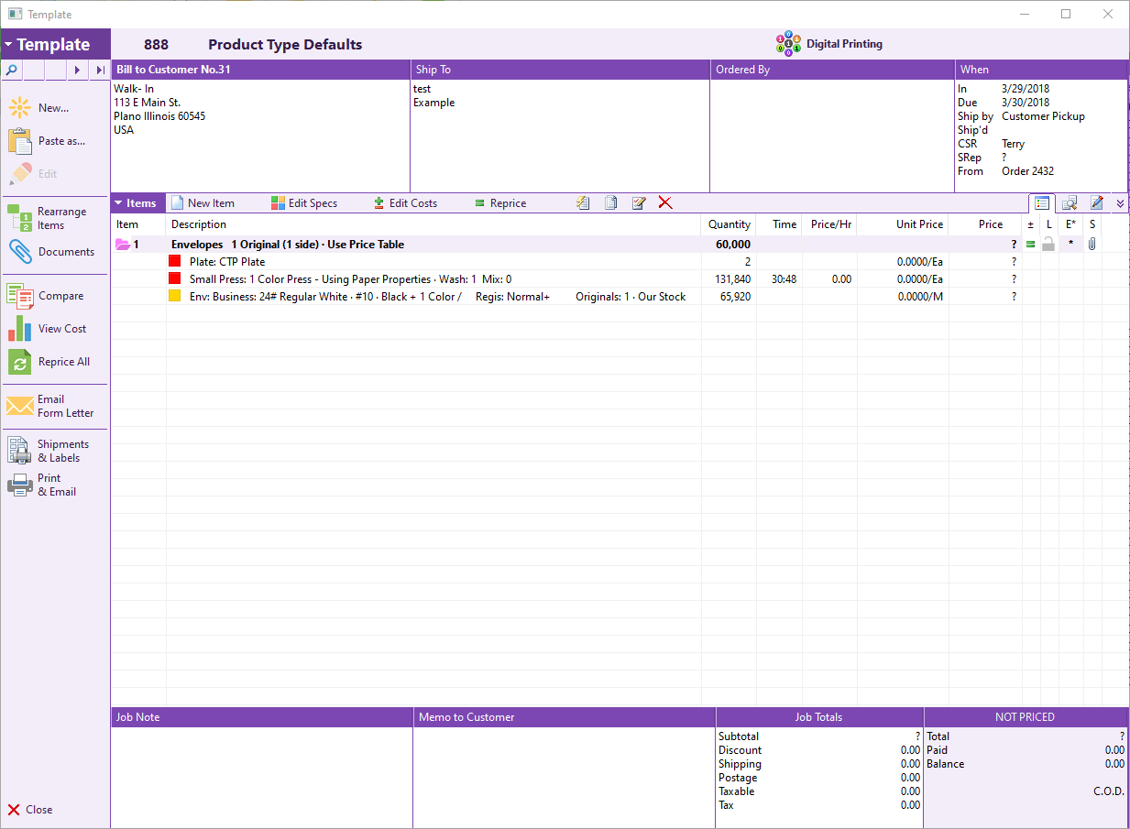Screen dimensions: 1130x829
Task: Open Email Form Letter
Action: [19, 404]
